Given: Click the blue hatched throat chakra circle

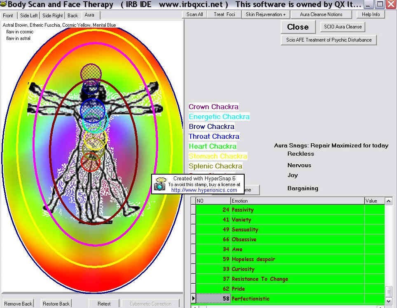Looking at the screenshot, I should [x=93, y=110].
